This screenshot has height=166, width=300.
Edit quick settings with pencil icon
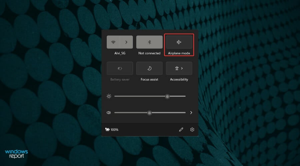click(181, 129)
